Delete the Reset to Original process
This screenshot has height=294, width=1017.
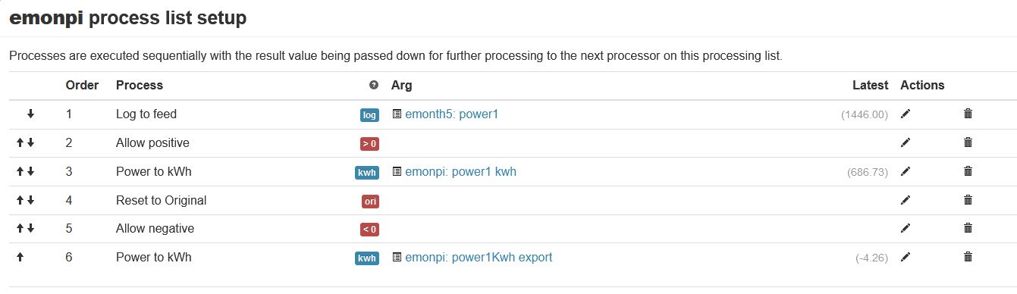[968, 200]
